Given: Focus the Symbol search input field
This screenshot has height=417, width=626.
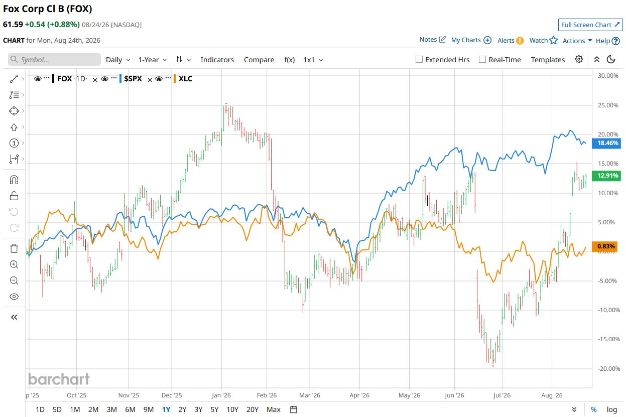Looking at the screenshot, I should [x=54, y=60].
